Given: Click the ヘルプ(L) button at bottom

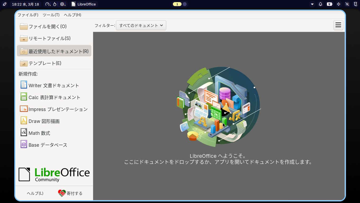Looking at the screenshot, I should [x=35, y=193].
